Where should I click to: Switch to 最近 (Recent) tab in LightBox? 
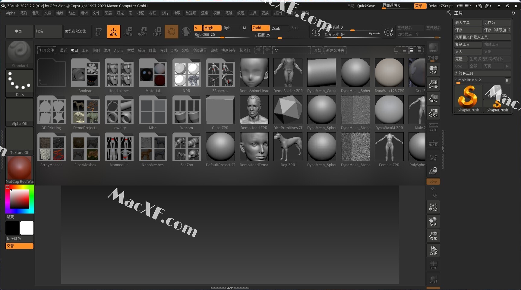pos(64,50)
